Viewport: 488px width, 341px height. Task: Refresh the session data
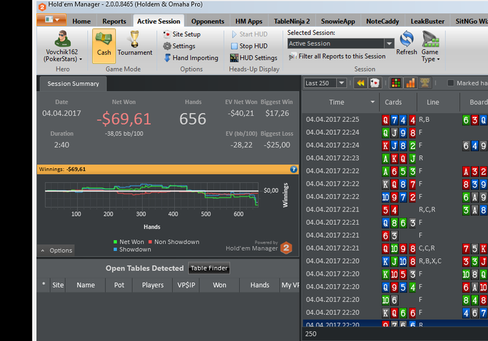click(406, 43)
